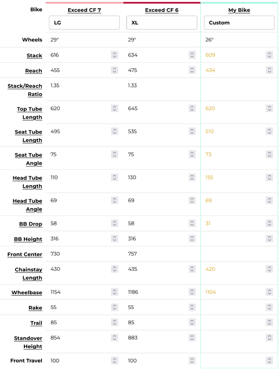Click the Head Tube Angle label
The image size is (280, 369).
27,205
